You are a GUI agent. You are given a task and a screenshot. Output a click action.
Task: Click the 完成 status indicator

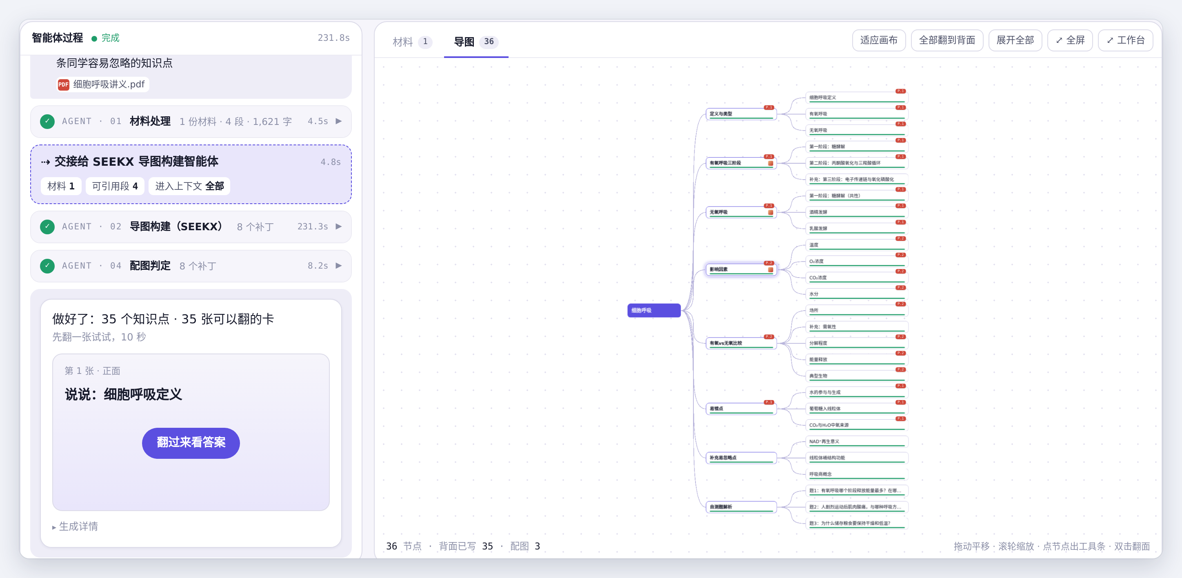106,38
